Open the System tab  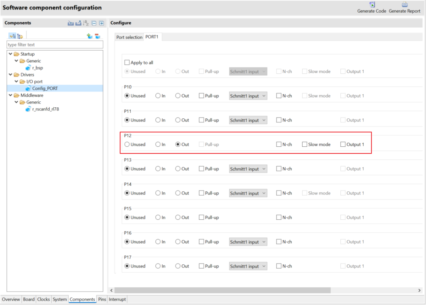click(60, 299)
